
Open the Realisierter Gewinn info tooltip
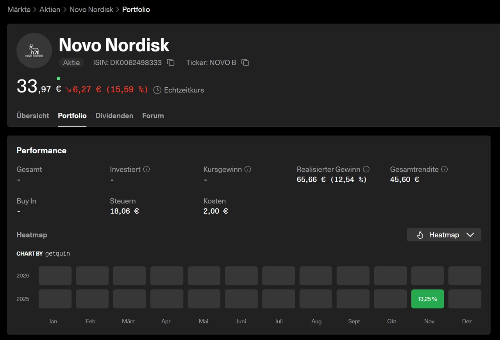366,169
